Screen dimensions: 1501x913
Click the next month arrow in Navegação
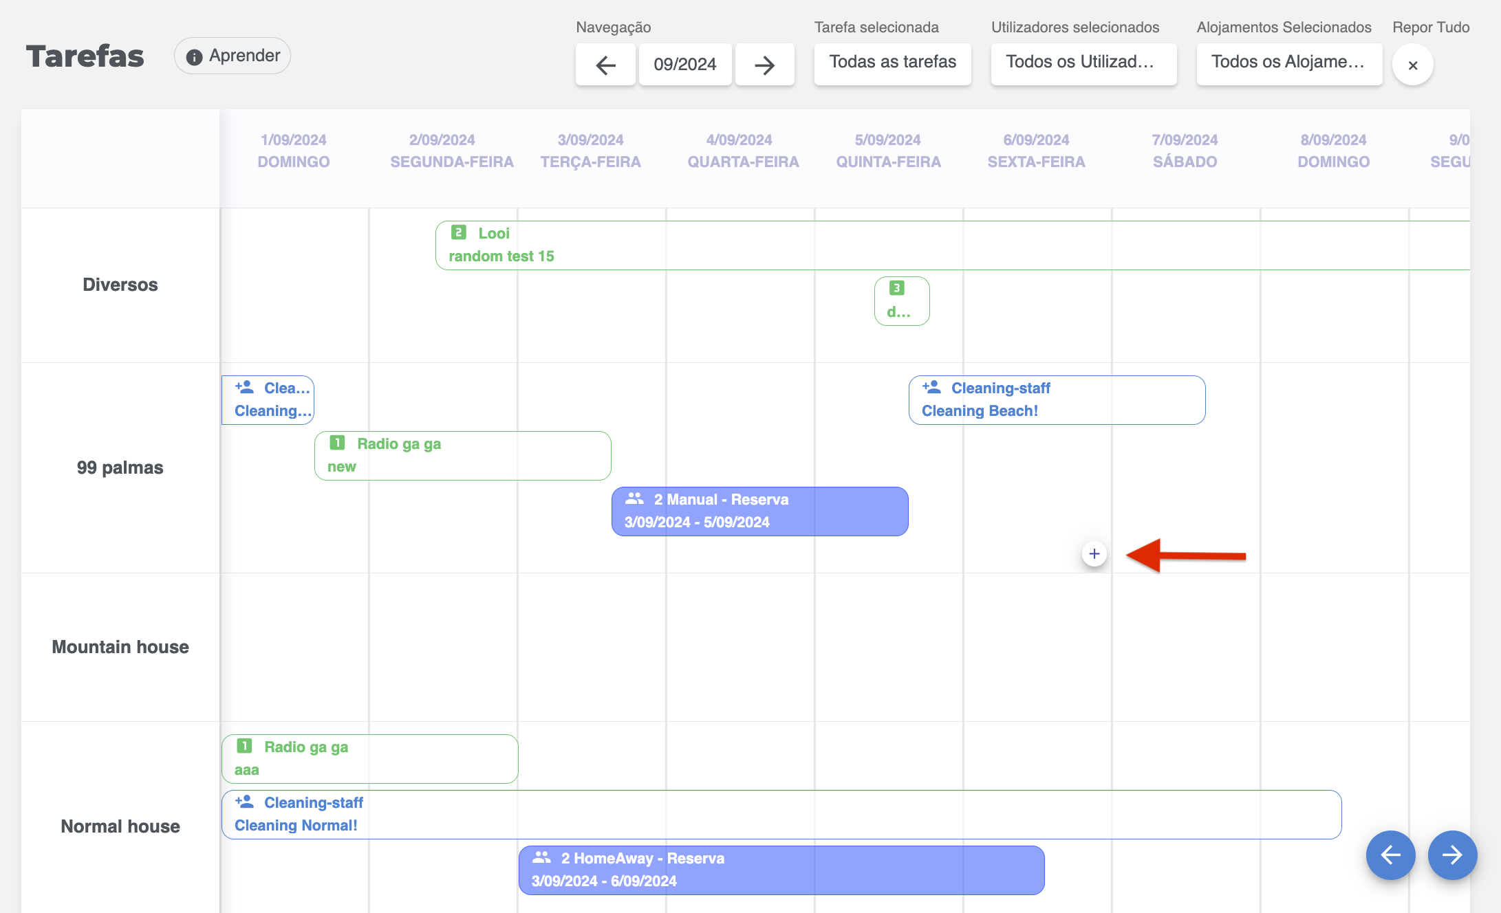pos(764,65)
